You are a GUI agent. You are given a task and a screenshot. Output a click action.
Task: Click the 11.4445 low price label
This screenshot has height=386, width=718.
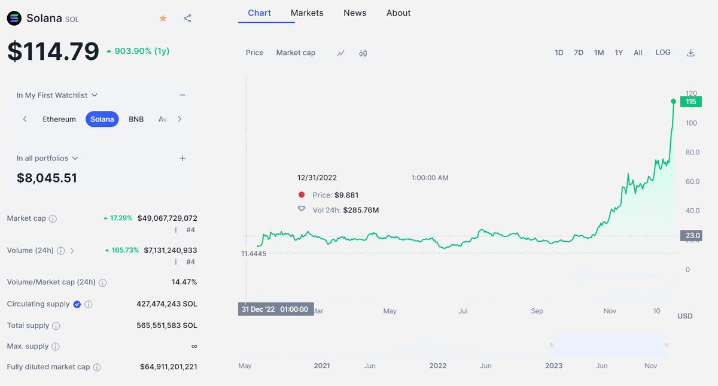tap(254, 254)
